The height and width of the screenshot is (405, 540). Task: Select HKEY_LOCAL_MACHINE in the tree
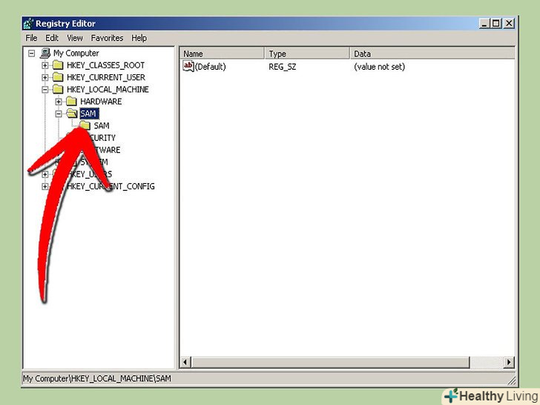(108, 90)
